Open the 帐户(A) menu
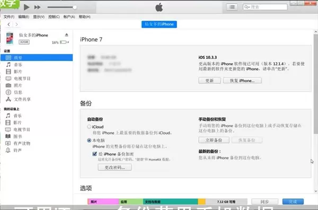This screenshot has width=318, height=210. [x=69, y=16]
